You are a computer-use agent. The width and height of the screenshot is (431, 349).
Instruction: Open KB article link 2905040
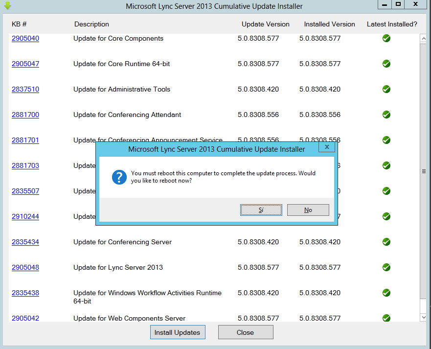(25, 38)
